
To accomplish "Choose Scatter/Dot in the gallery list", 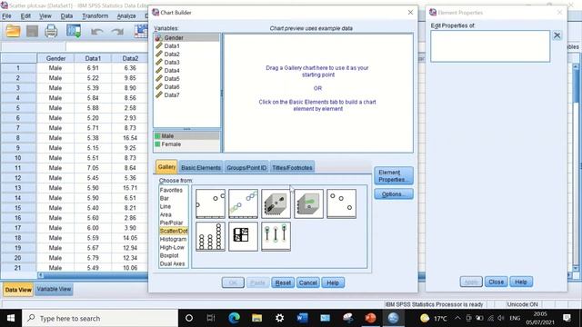I will [174, 231].
